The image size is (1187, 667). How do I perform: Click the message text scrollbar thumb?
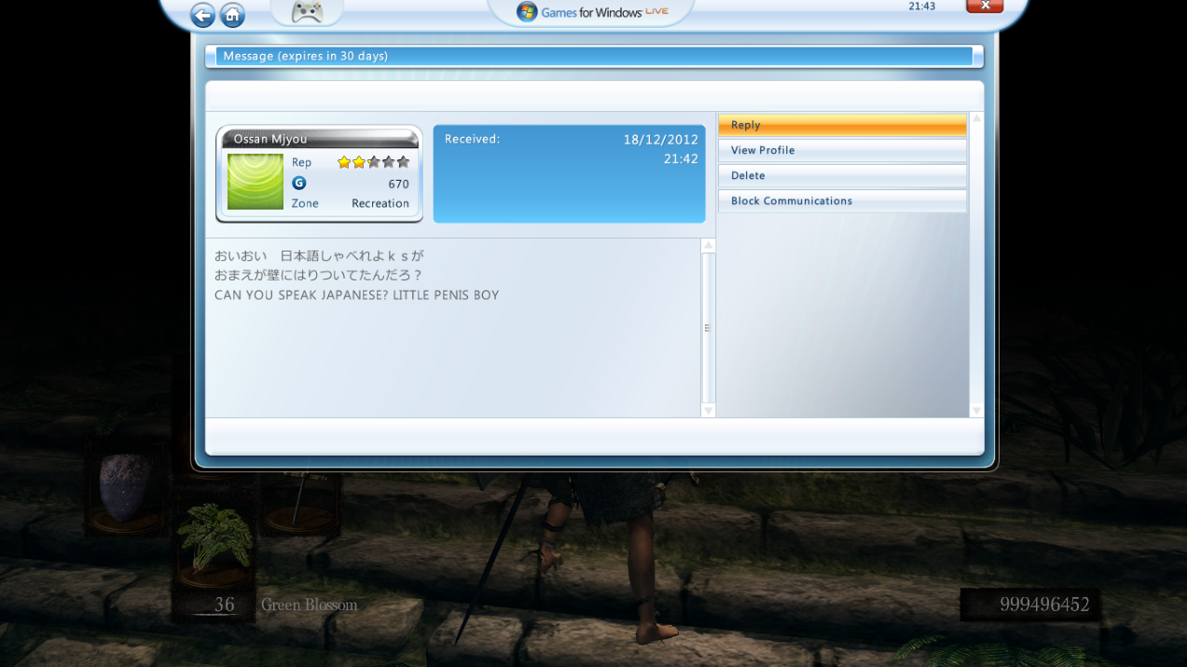[x=708, y=328]
